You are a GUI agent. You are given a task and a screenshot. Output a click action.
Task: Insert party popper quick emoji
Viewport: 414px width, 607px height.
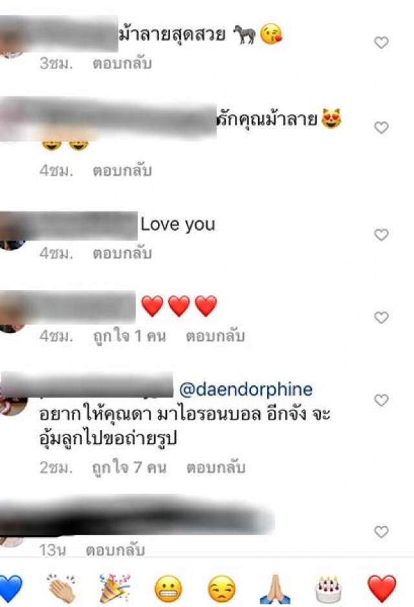[114, 589]
